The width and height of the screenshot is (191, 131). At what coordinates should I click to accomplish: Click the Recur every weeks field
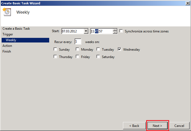78,42
